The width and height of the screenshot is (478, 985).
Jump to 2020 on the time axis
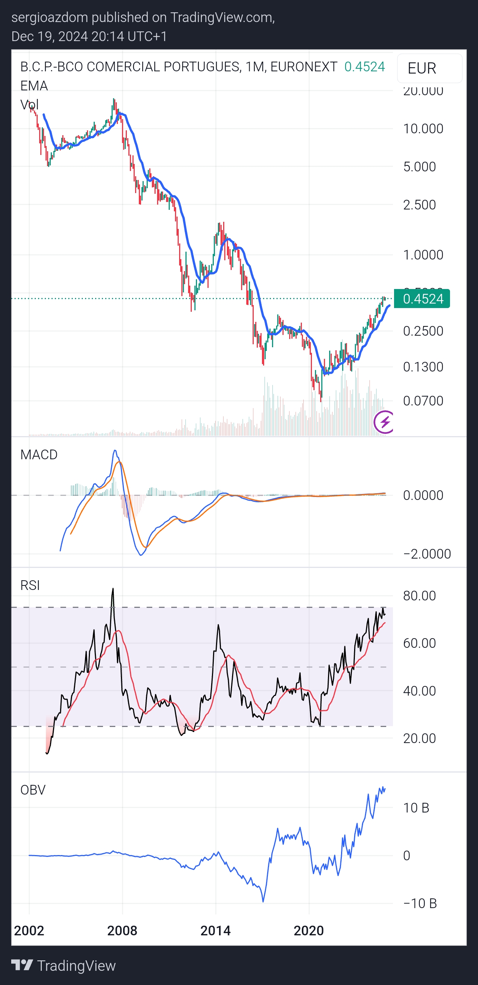(x=309, y=931)
